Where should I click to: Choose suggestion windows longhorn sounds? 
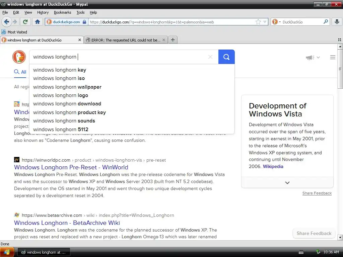pos(132,120)
